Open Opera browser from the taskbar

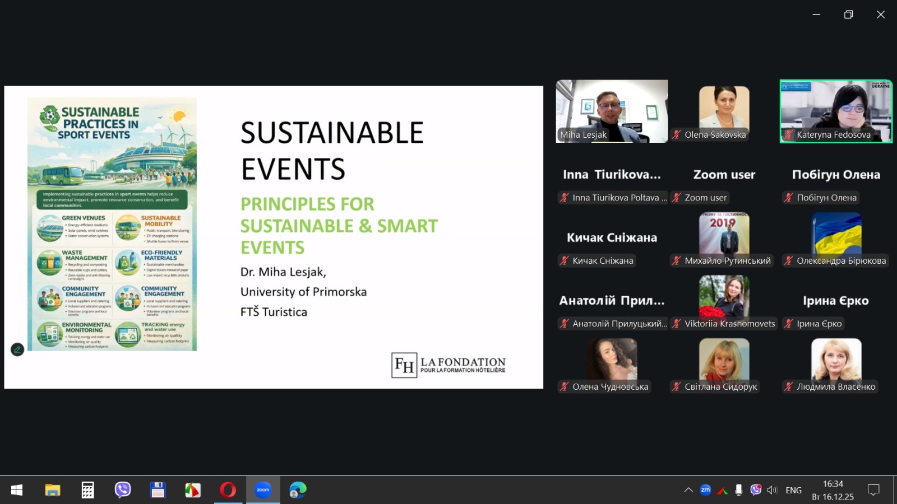(228, 490)
